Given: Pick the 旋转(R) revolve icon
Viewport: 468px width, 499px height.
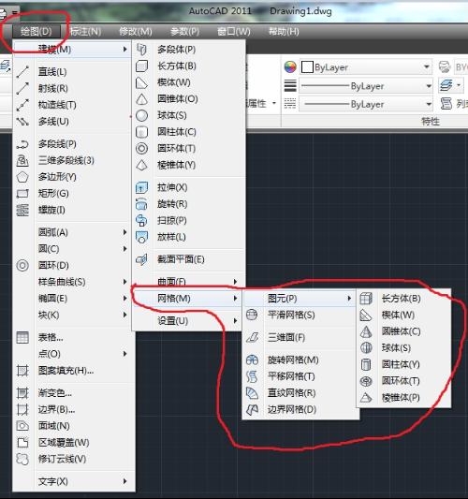Looking at the screenshot, I should click(x=141, y=204).
